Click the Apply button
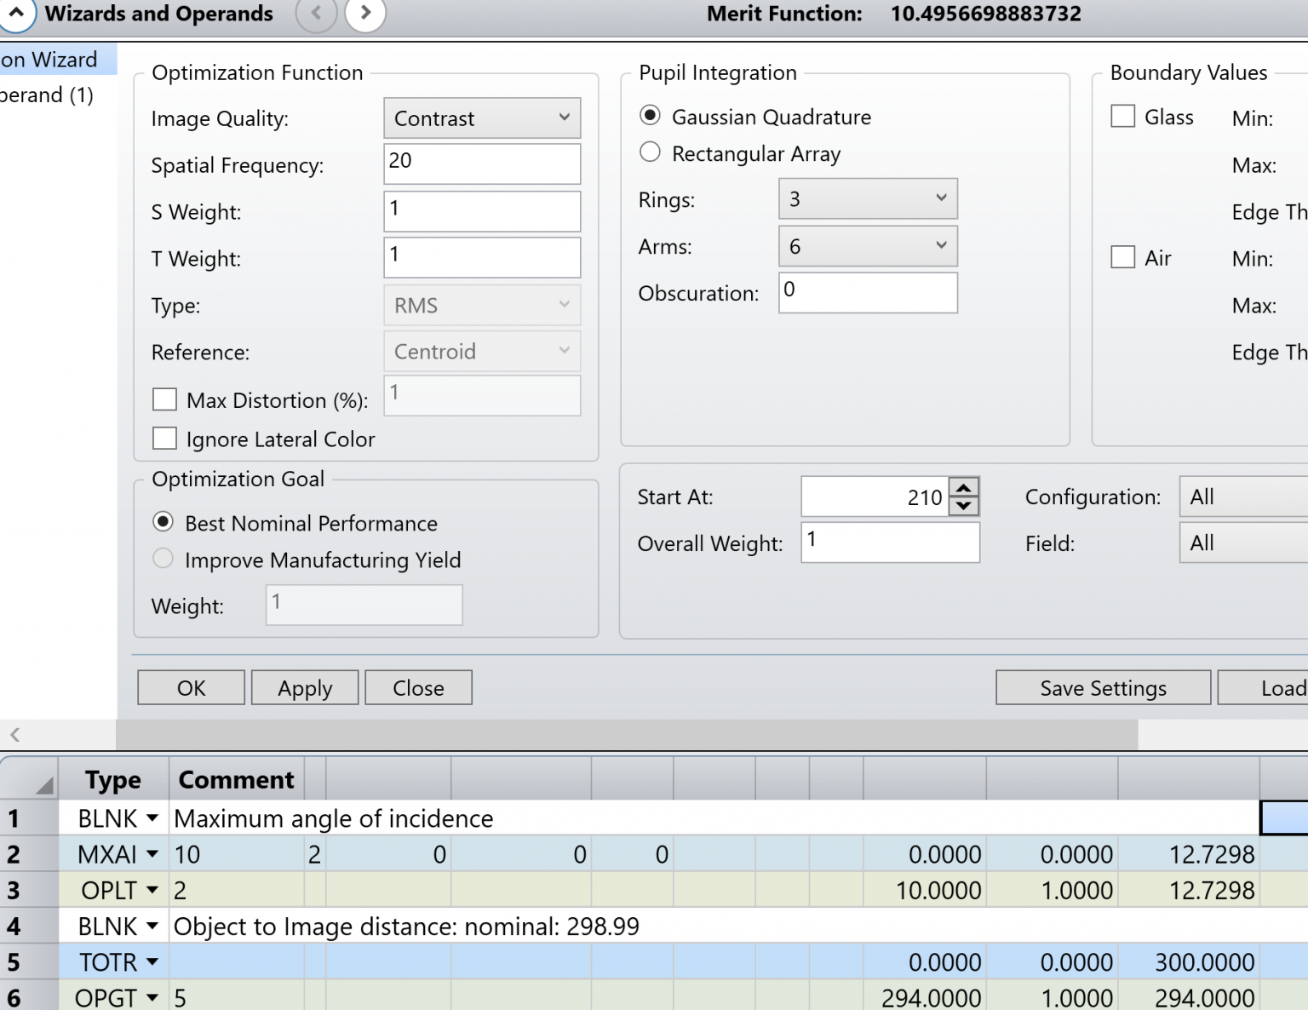This screenshot has height=1010, width=1308. coord(305,688)
